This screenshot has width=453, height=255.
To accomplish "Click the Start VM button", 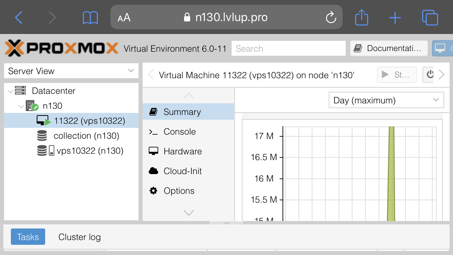I will [x=397, y=74].
